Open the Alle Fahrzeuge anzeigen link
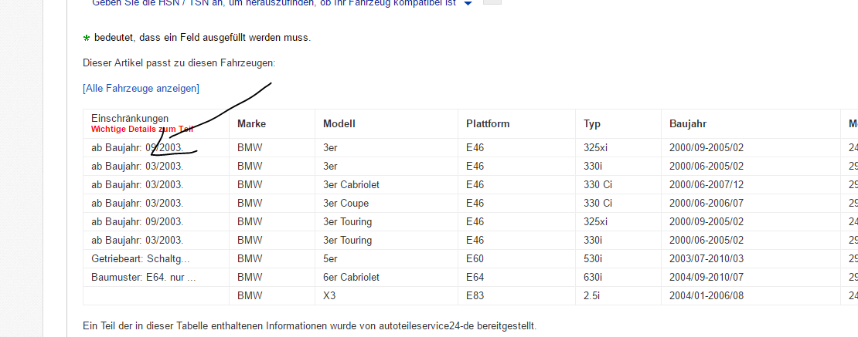This screenshot has height=337, width=858. [x=141, y=89]
